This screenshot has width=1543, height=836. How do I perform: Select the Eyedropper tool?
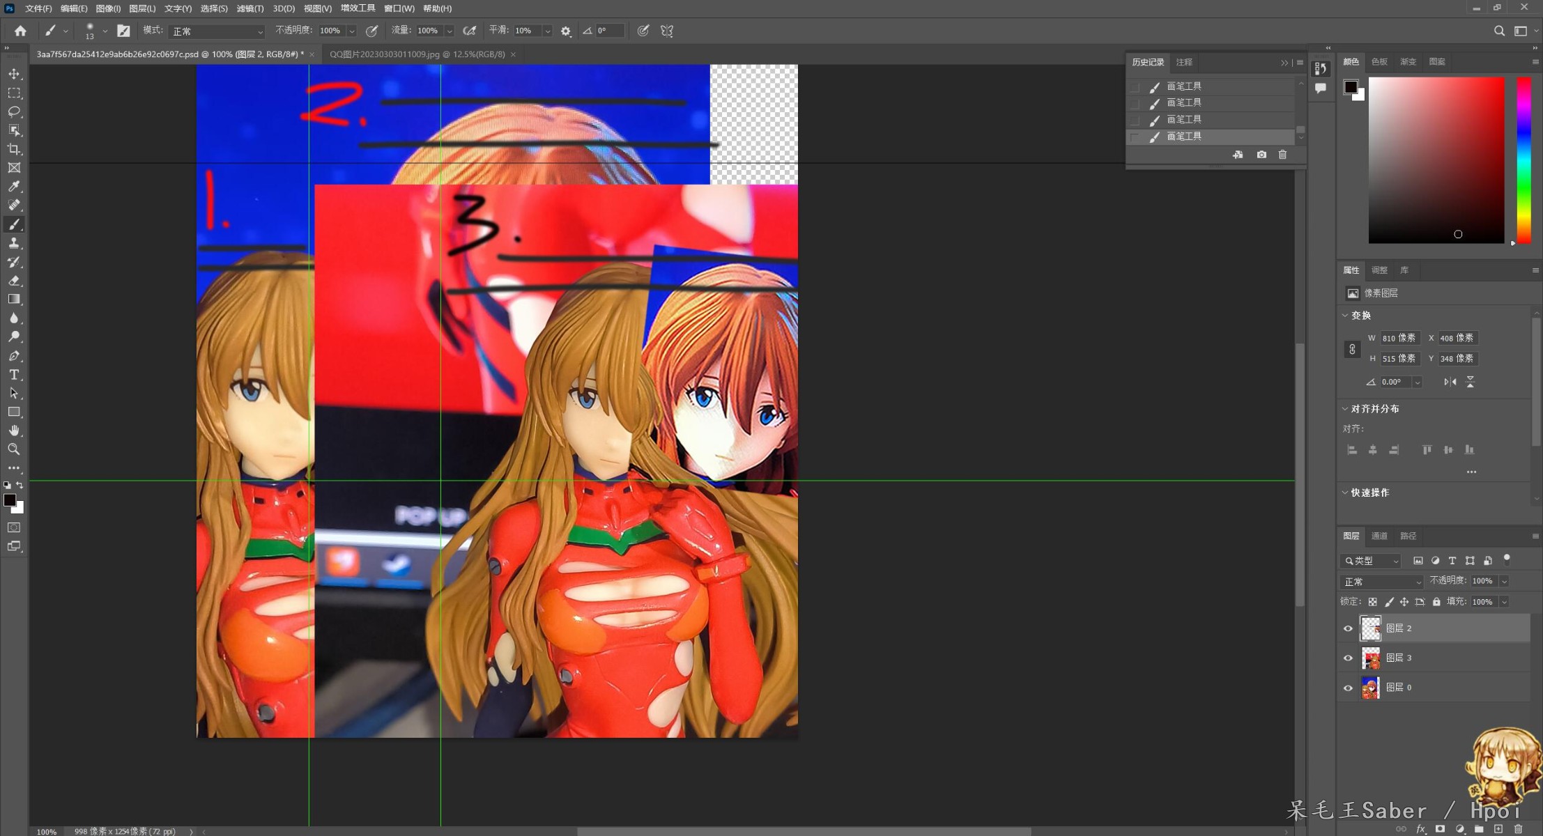tap(14, 187)
